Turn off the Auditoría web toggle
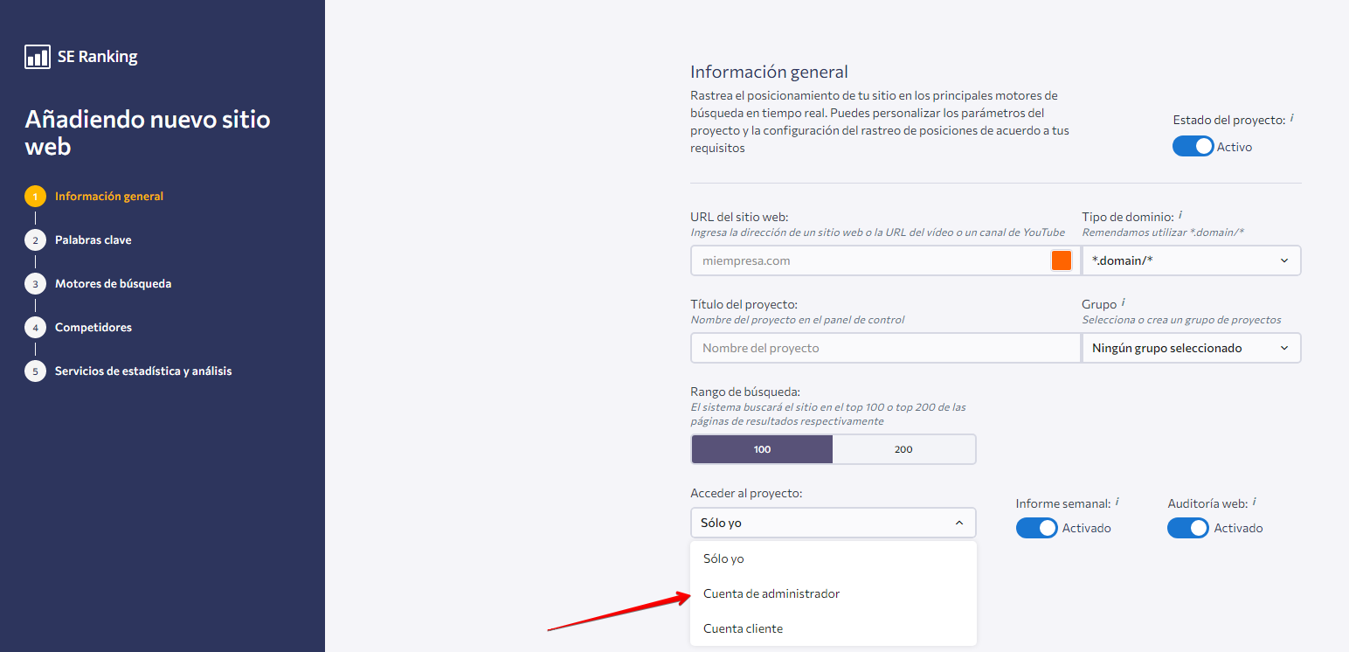Image resolution: width=1349 pixels, height=652 pixels. (x=1188, y=528)
